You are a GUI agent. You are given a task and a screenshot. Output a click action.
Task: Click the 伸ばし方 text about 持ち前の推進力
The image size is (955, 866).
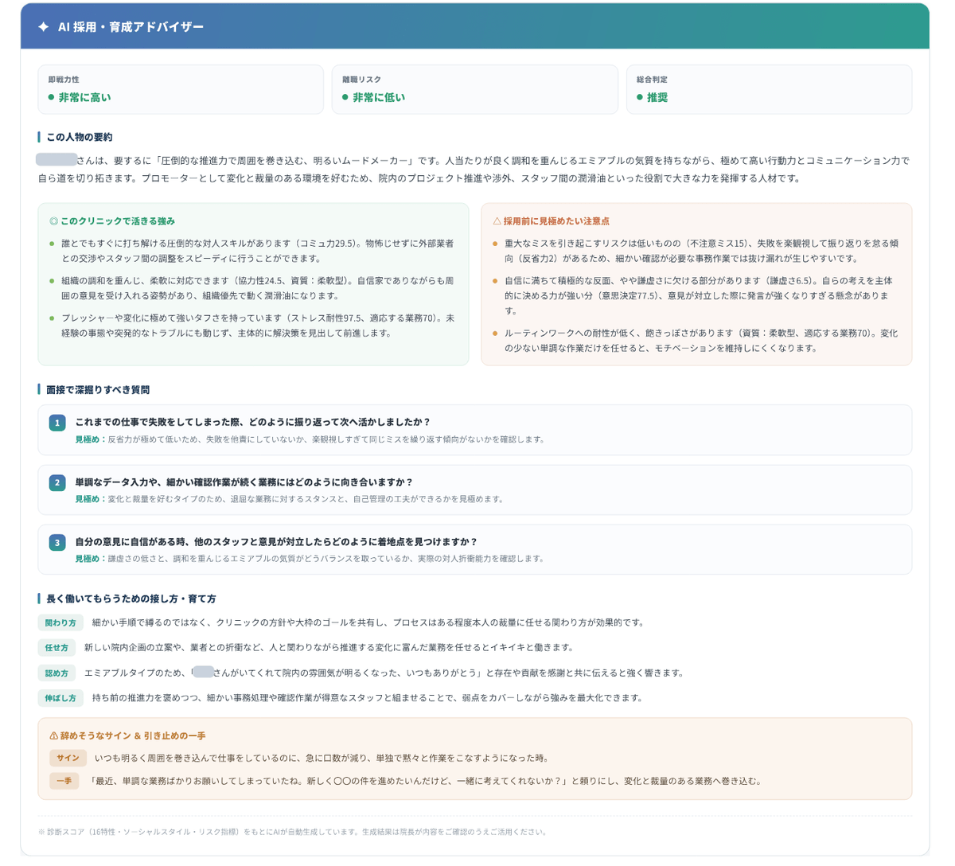pos(368,698)
